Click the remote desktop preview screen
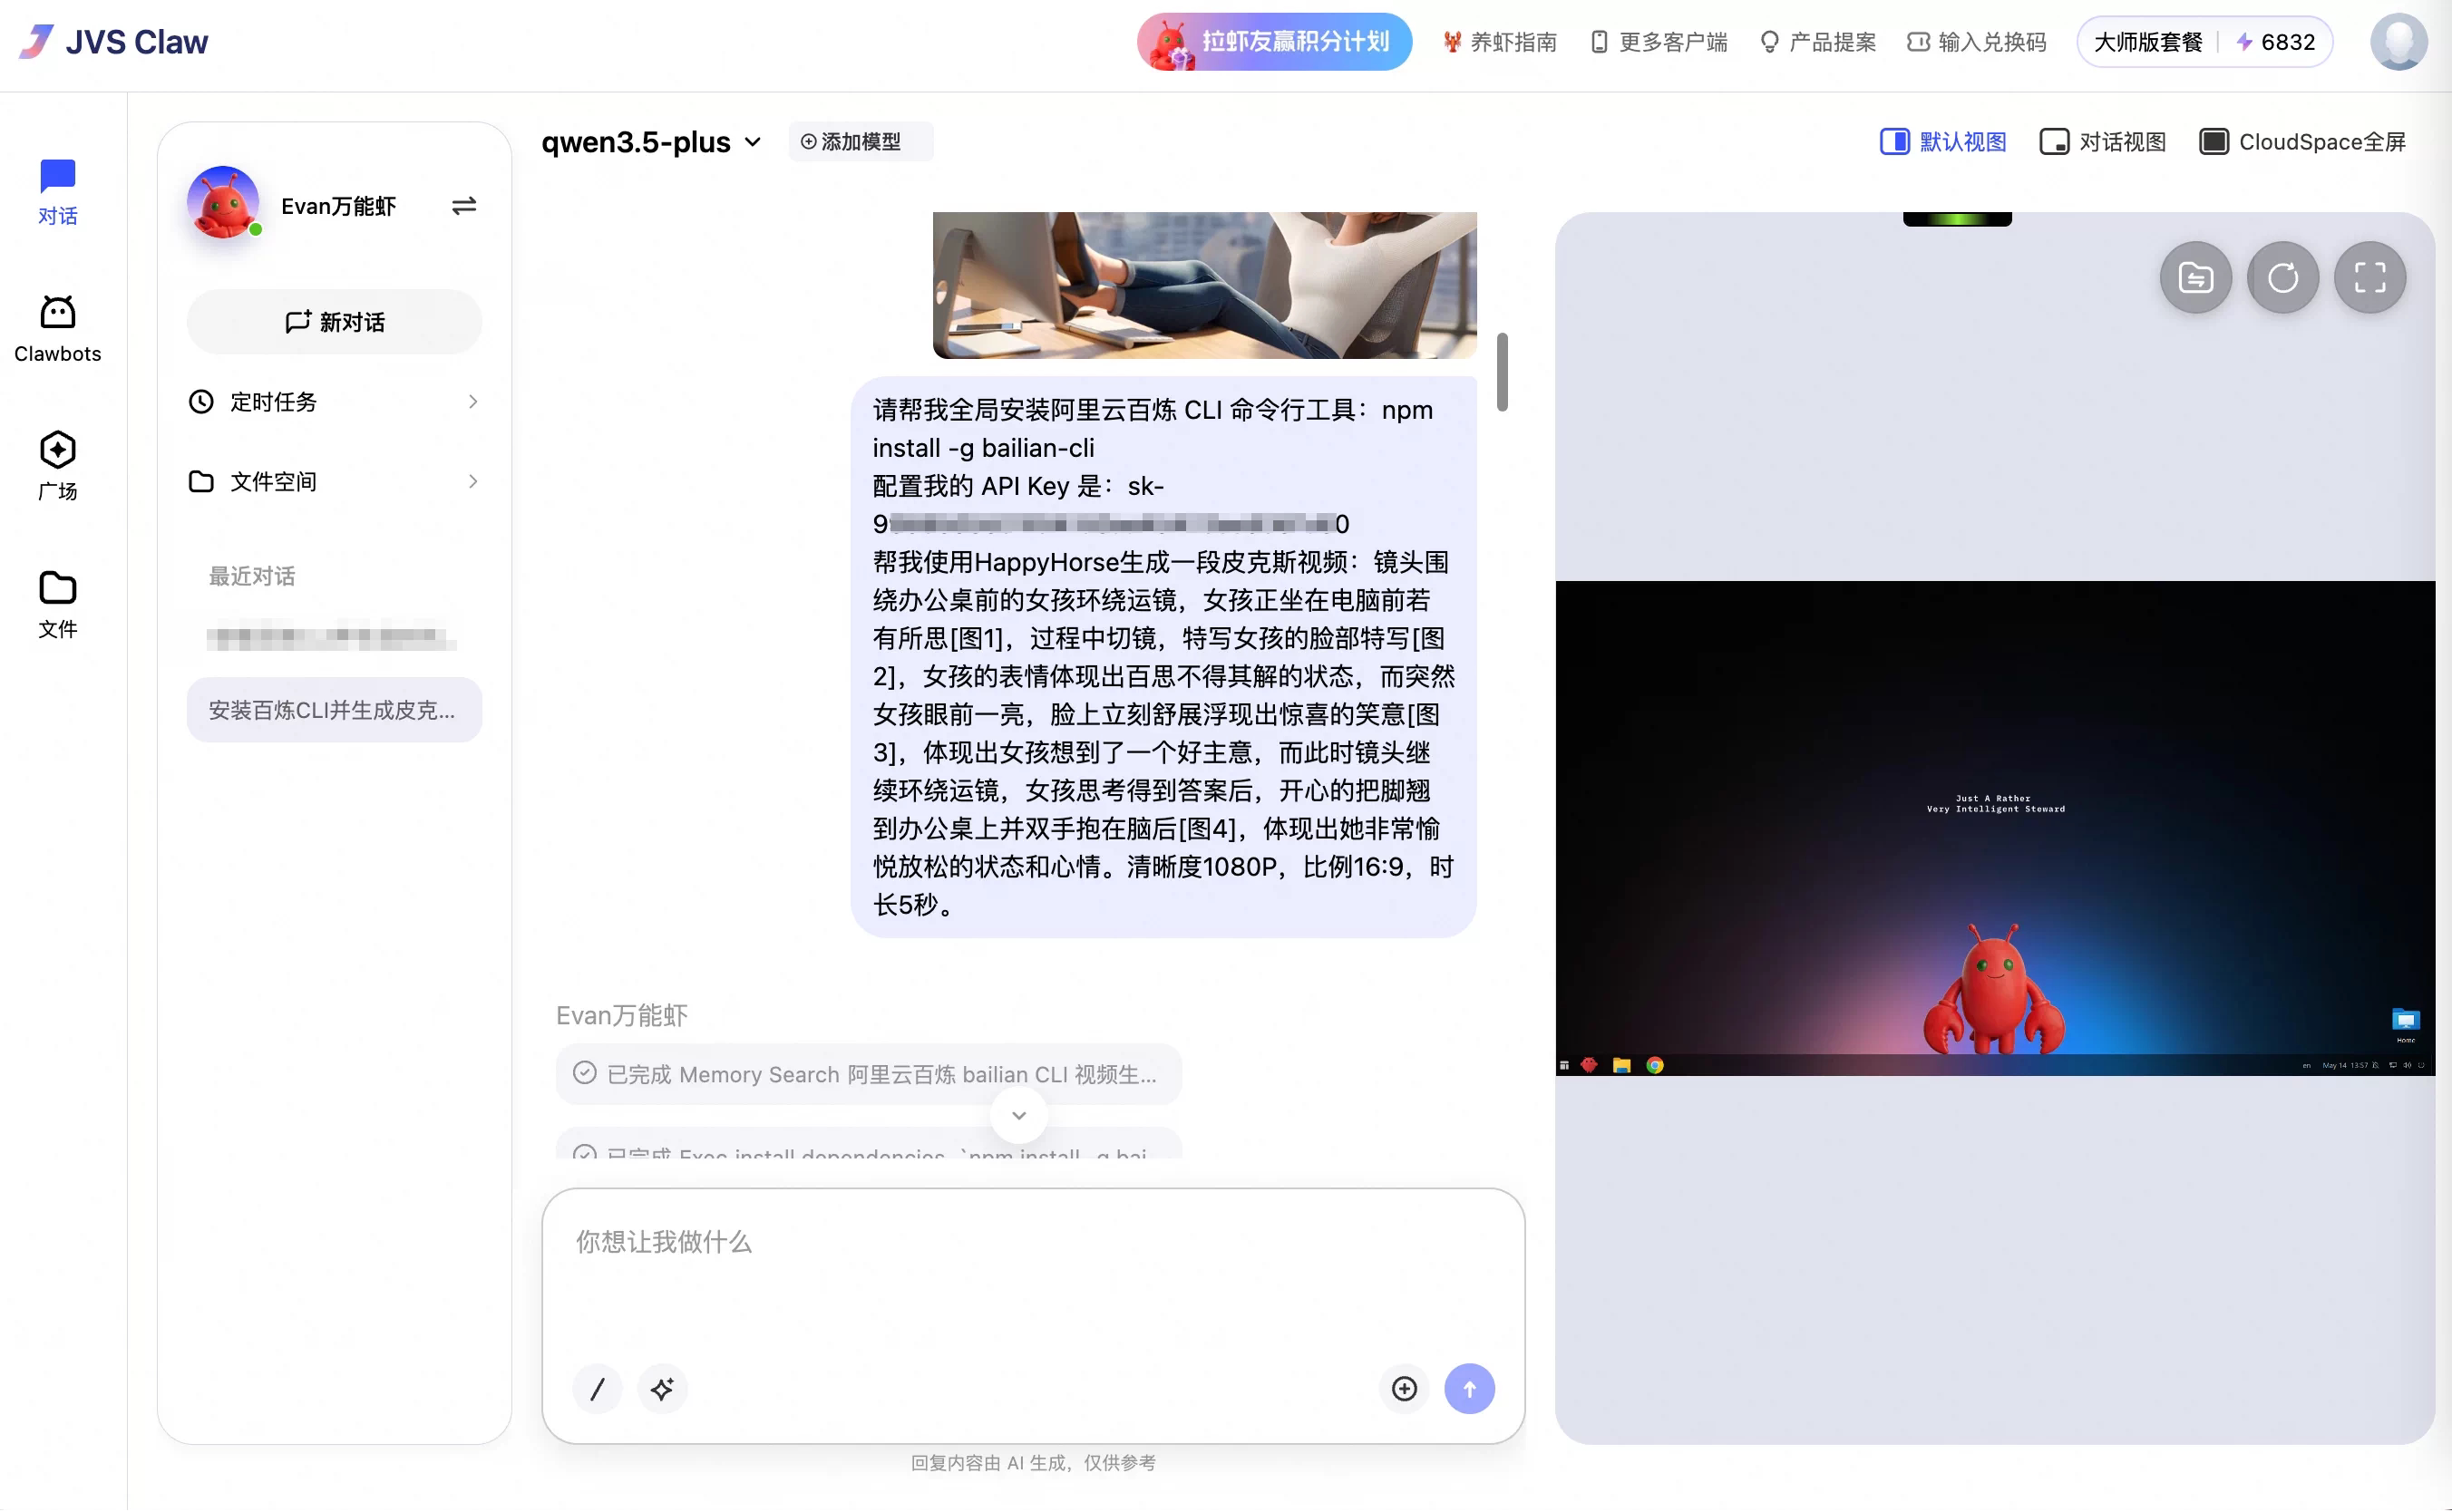 (1995, 828)
